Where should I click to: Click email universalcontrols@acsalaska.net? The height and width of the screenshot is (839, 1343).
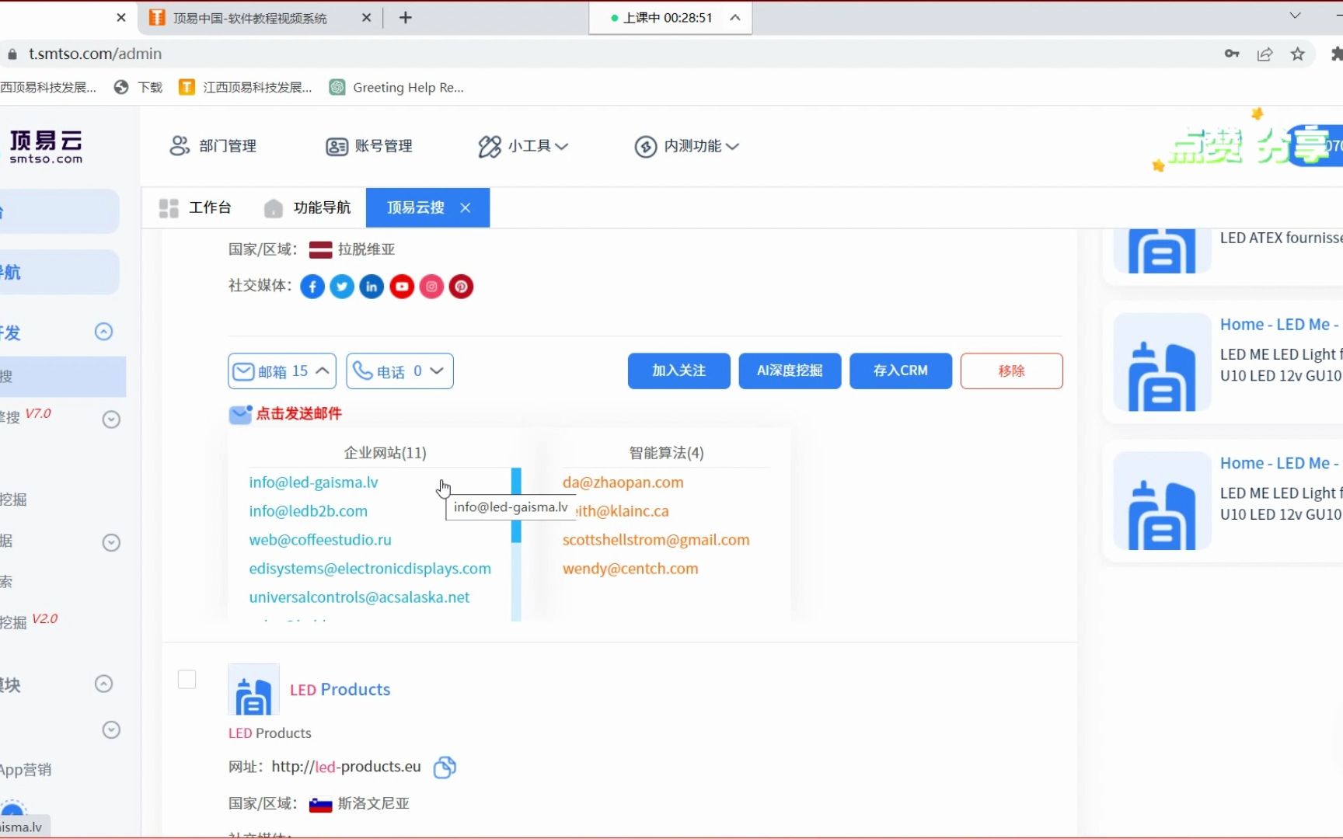(359, 597)
